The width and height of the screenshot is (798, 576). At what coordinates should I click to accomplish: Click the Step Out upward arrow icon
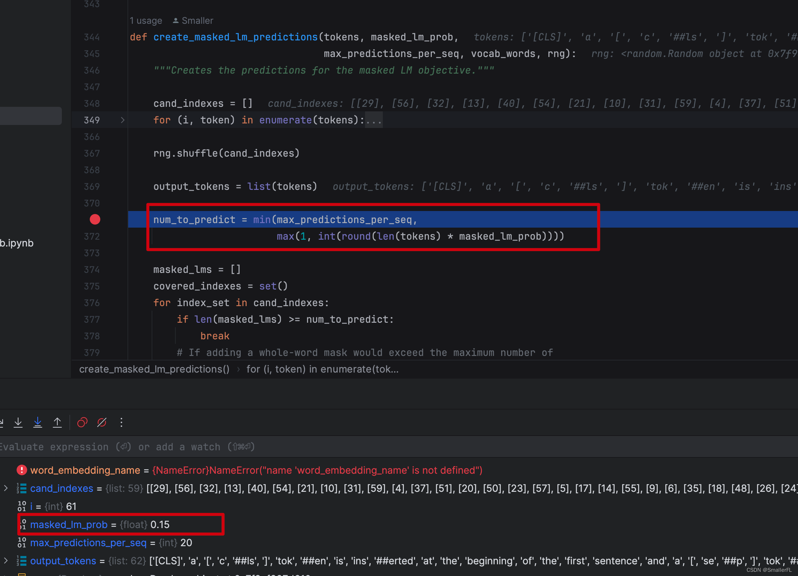coord(57,422)
